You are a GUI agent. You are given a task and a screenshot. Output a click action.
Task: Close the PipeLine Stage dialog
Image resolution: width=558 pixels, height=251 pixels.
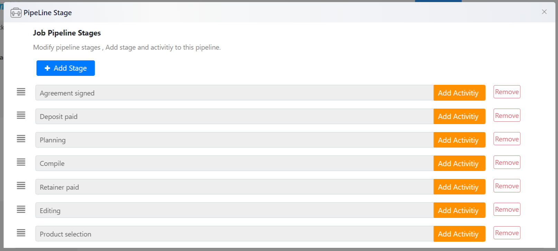pyautogui.click(x=544, y=12)
